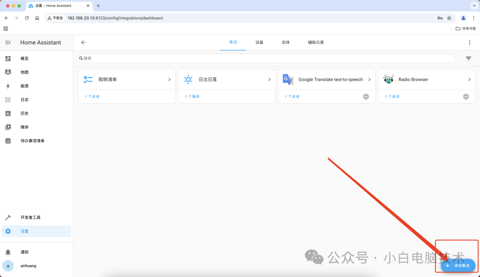The image size is (480, 277).
Task: Open the 历史 history chart icon
Action: (8, 113)
